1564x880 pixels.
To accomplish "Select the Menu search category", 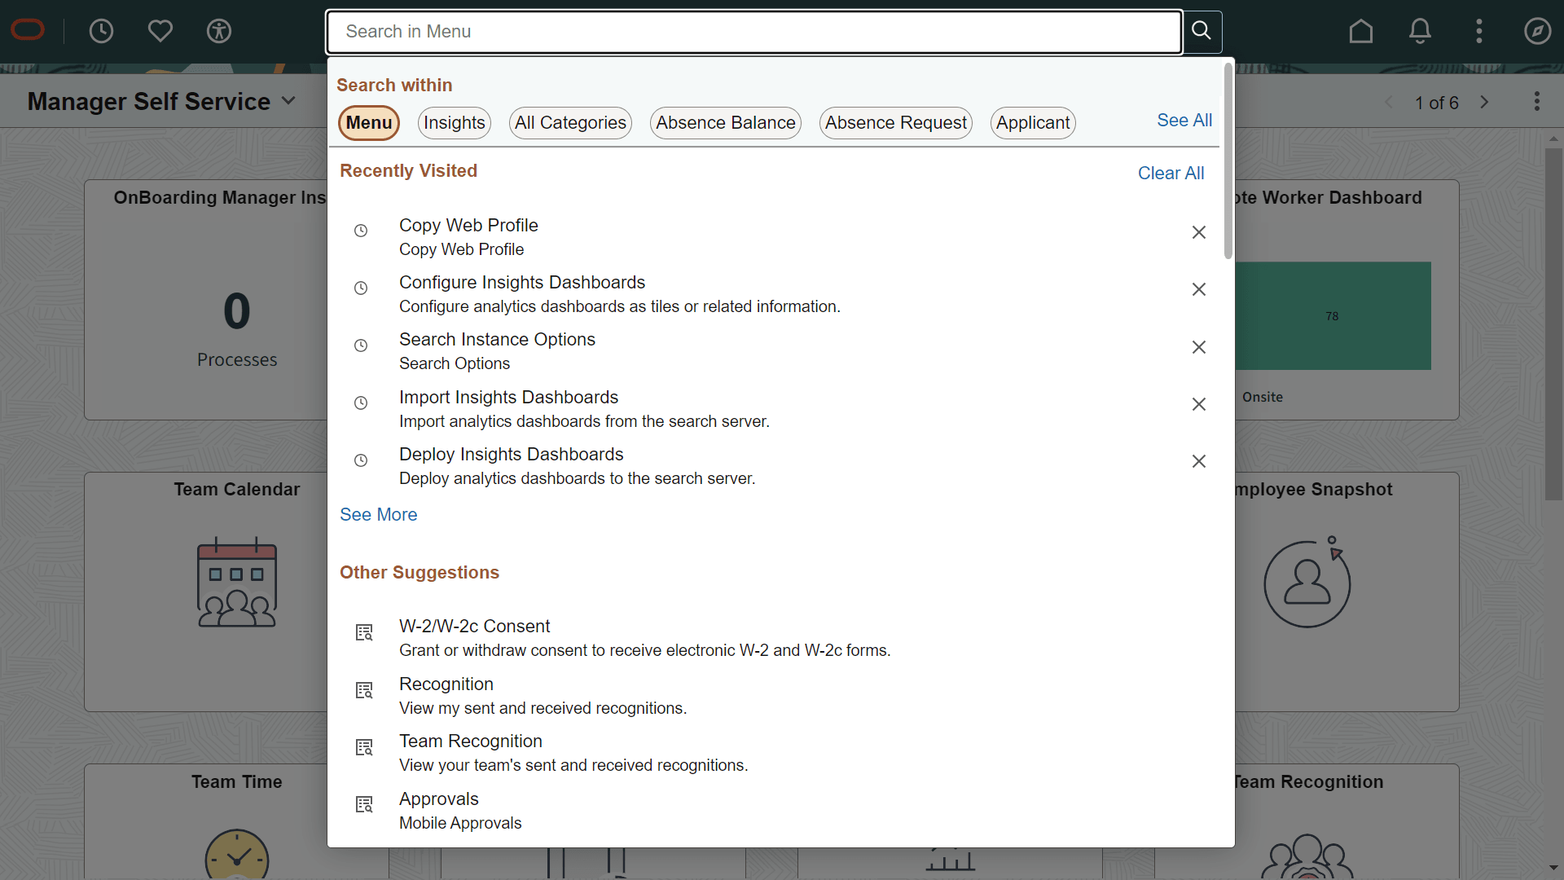I will [368, 122].
